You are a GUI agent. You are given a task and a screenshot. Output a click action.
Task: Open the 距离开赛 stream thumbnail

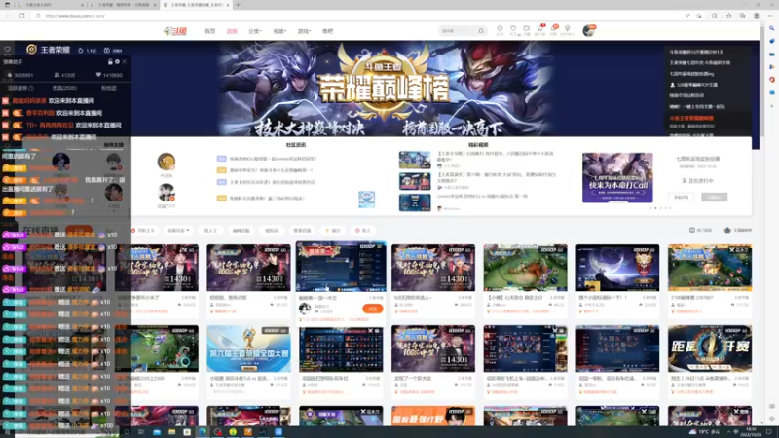coord(710,348)
